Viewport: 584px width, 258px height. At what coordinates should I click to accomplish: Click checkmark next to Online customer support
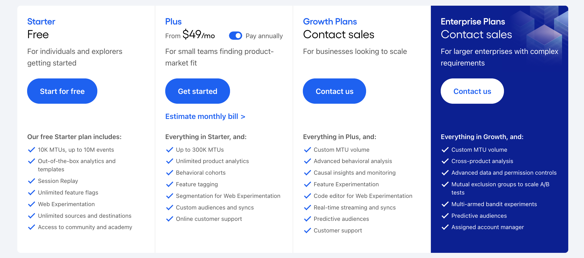tap(170, 219)
